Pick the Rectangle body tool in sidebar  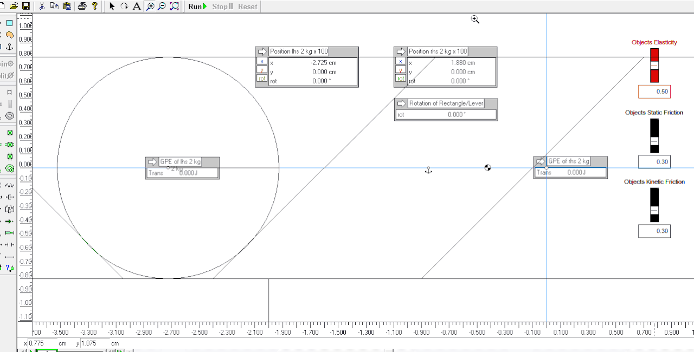coord(10,23)
